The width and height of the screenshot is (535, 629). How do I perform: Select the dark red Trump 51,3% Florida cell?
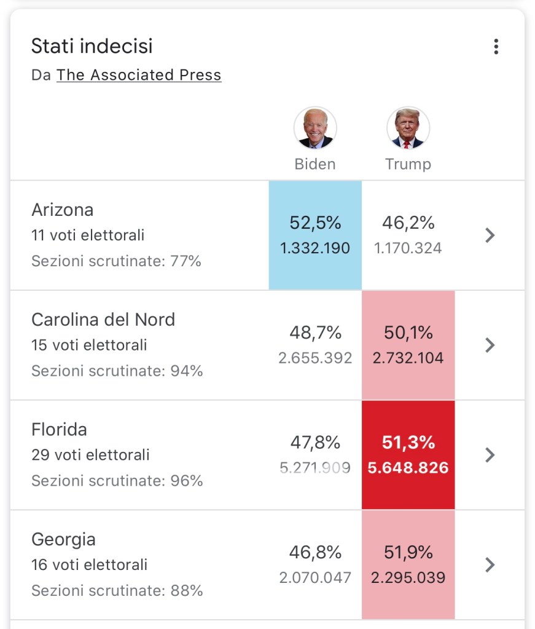coord(408,455)
